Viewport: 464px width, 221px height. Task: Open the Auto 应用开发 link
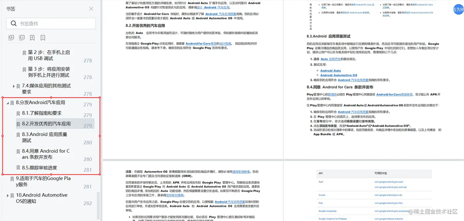click(331, 59)
